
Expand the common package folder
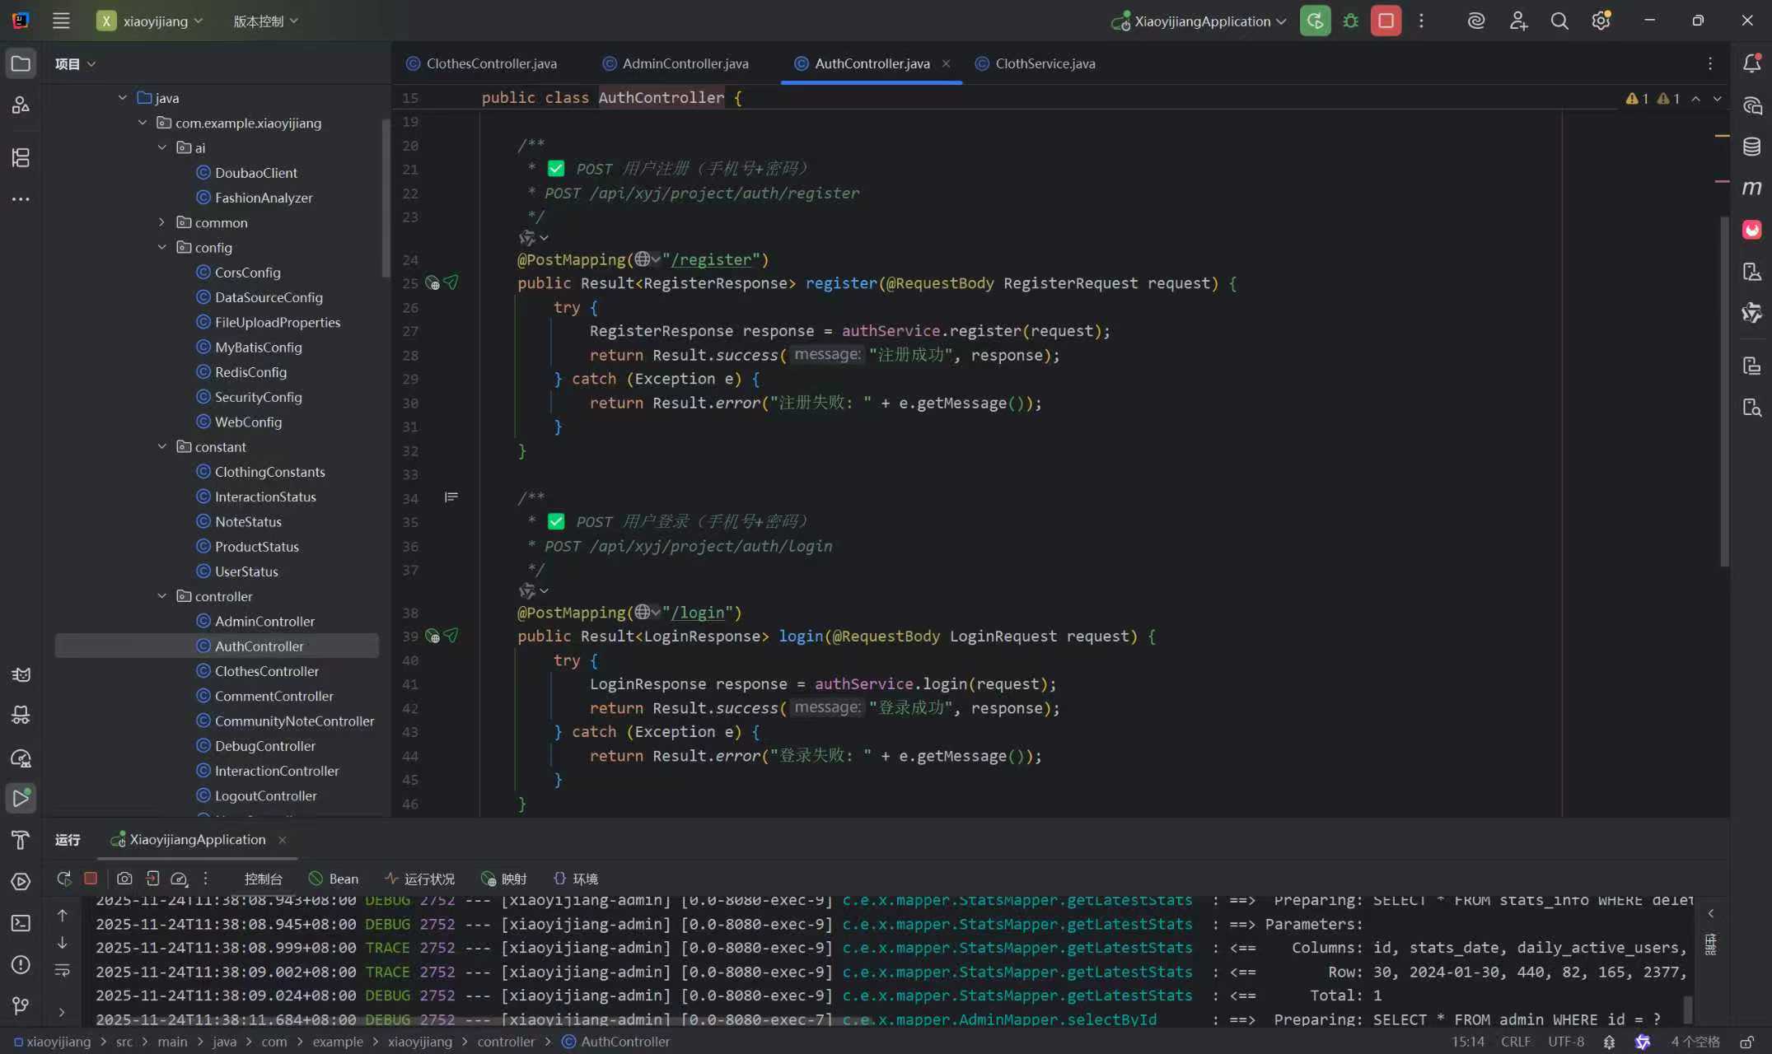tap(162, 222)
